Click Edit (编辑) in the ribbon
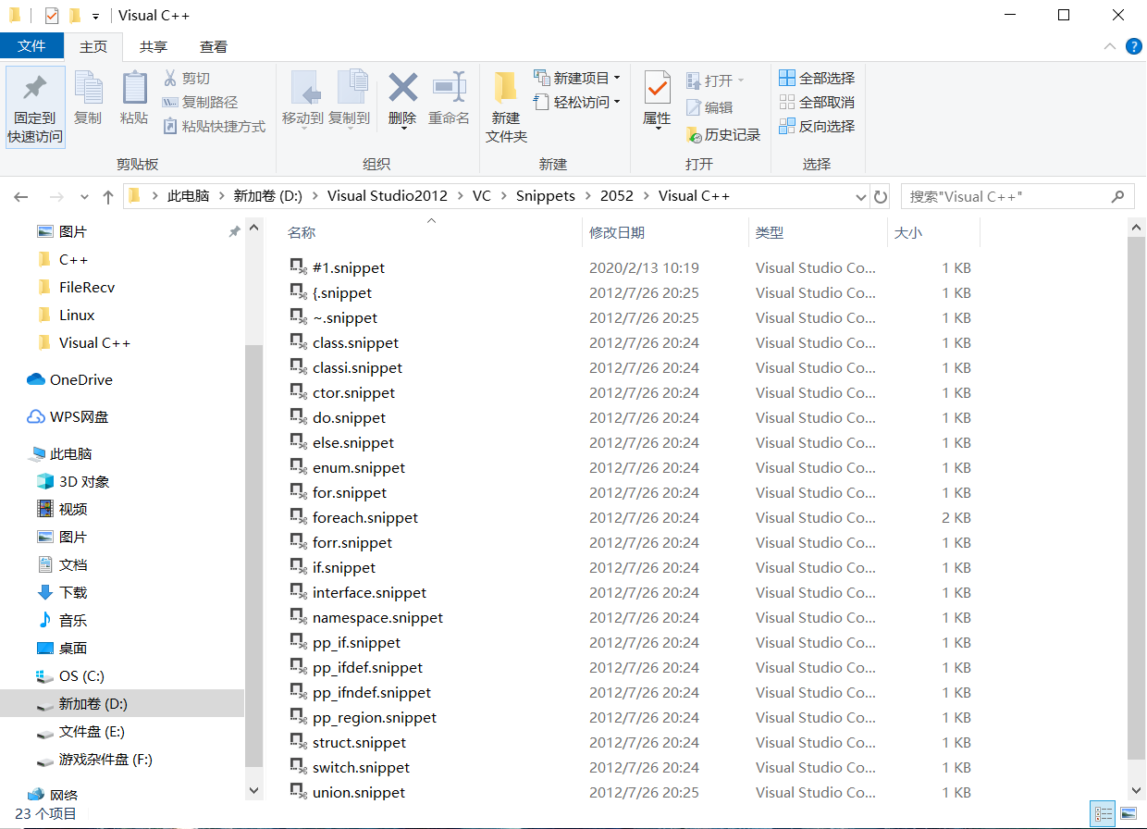The image size is (1147, 829). (709, 108)
